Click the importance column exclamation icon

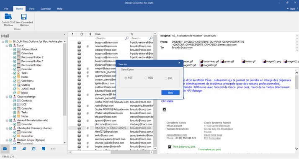(x=72, y=34)
